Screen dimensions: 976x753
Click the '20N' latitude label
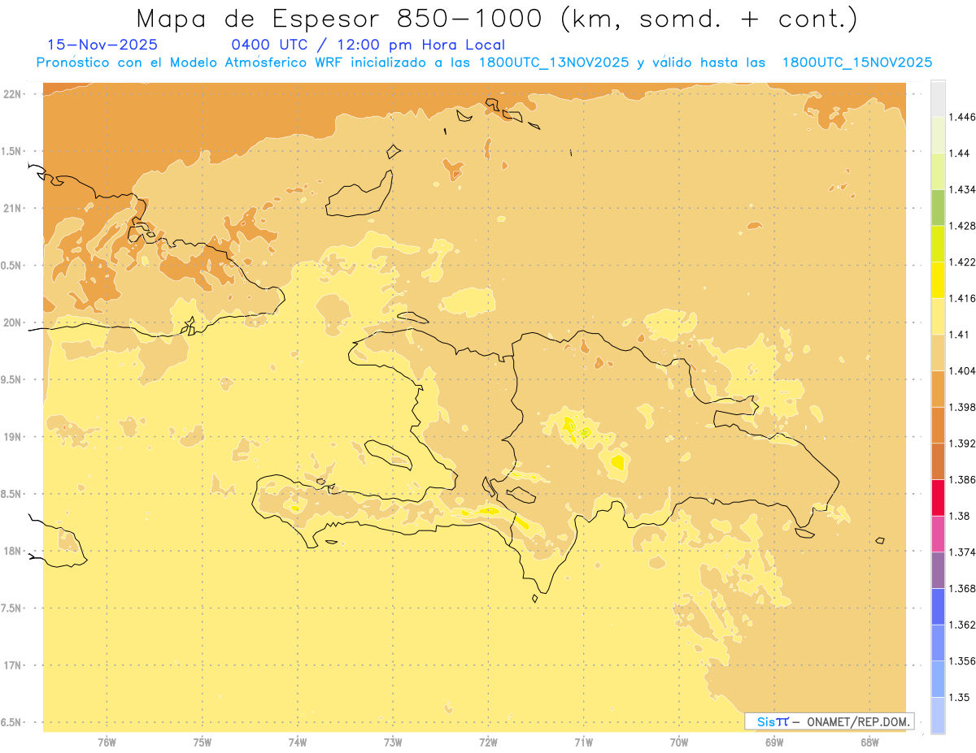12,322
